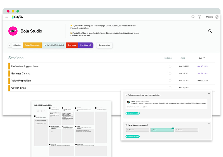Click Edit link under Martha's comment
This screenshot has width=223, height=157.
click(128, 107)
